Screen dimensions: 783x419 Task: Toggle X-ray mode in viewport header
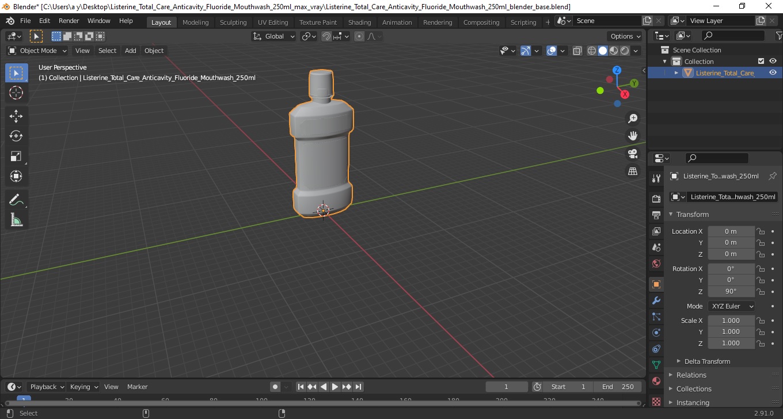577,51
